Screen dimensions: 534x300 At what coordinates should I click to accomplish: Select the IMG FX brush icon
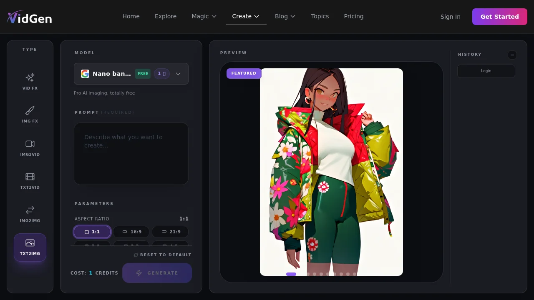tap(30, 115)
